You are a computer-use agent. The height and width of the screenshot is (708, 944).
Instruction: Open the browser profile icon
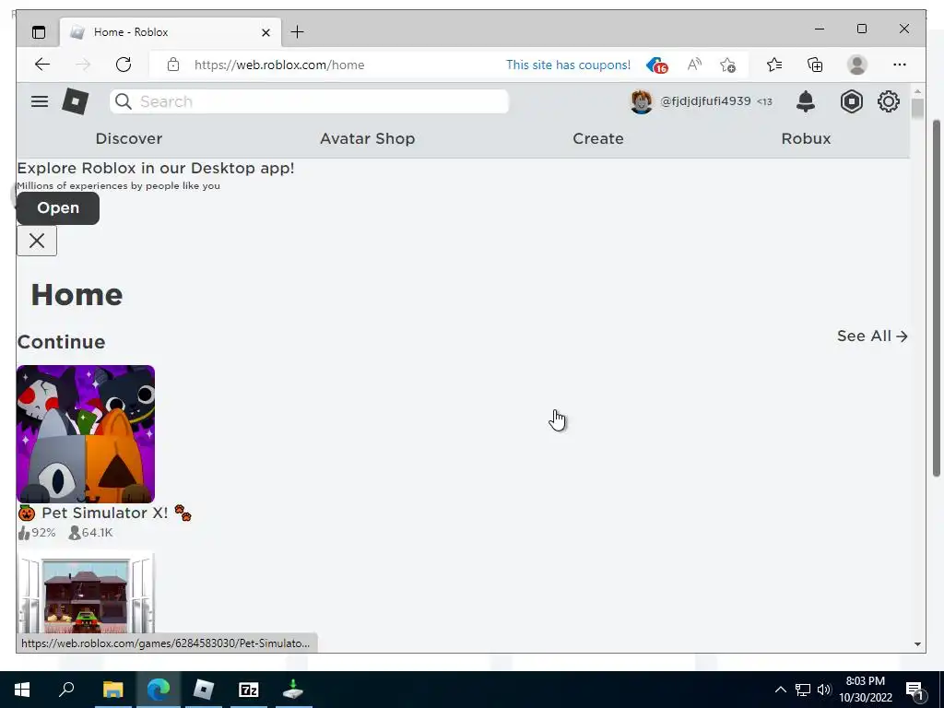click(856, 65)
